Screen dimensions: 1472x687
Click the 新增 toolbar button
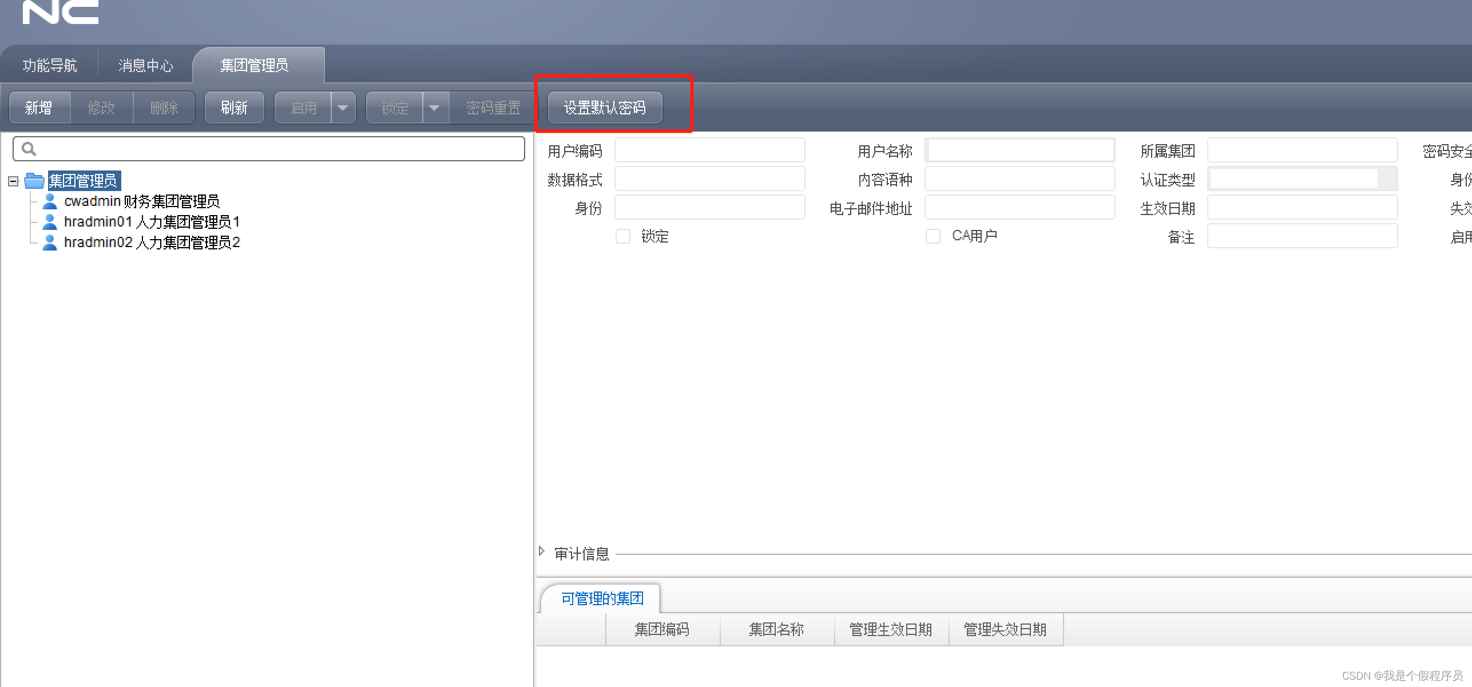(x=38, y=108)
